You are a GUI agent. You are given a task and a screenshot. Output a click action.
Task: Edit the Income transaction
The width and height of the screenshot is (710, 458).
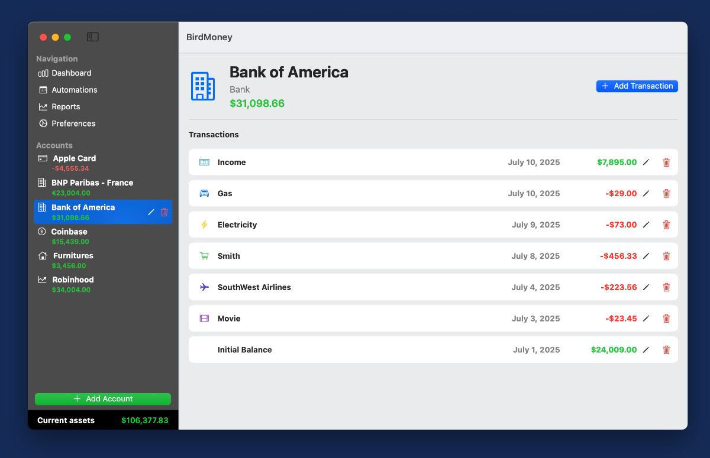[x=646, y=162]
